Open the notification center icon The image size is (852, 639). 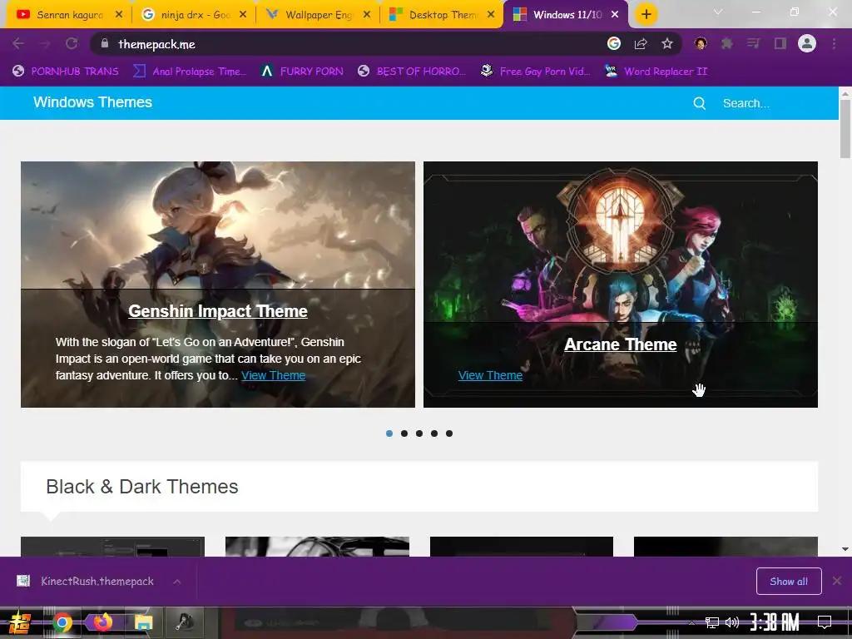coord(825,622)
